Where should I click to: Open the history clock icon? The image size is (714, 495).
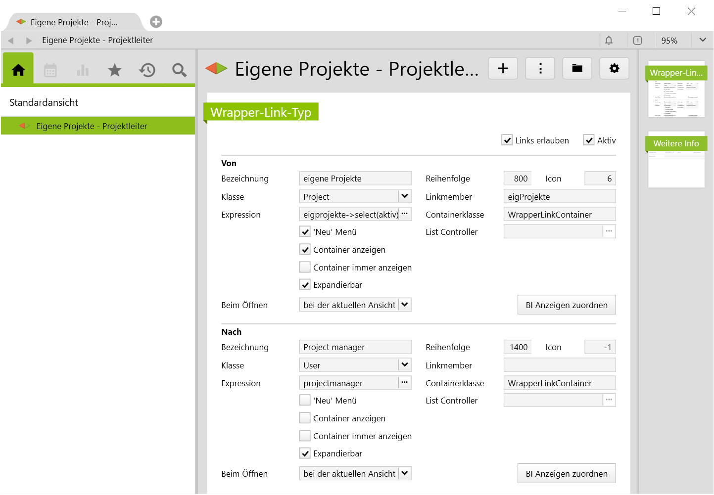pyautogui.click(x=147, y=70)
